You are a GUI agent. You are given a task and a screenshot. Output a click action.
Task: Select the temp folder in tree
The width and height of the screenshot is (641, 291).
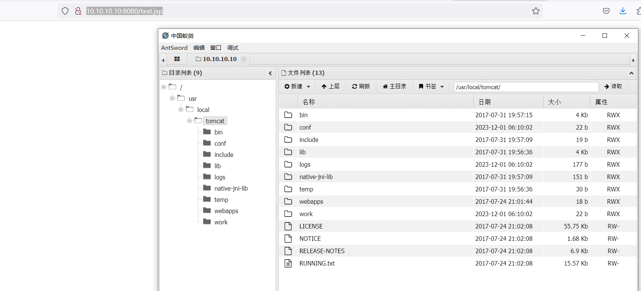[x=221, y=200]
